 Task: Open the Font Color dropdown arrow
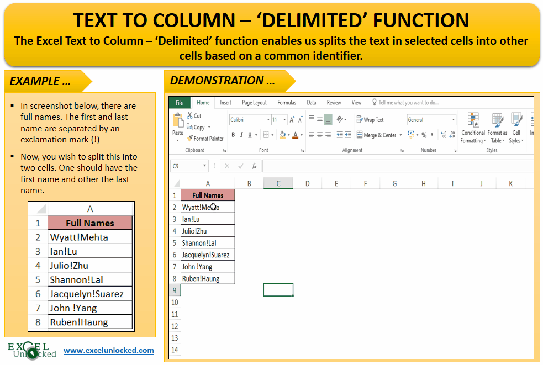click(301, 135)
